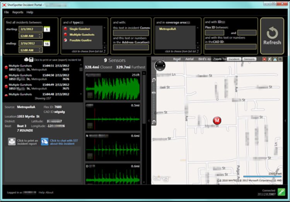Click the red M incident marker on map

tap(217, 121)
